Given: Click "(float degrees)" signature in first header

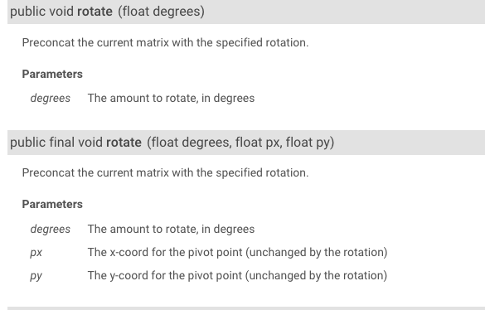Looking at the screenshot, I should coord(161,12).
